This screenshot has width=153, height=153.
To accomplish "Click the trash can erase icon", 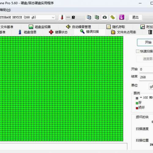I will pyautogui.click(x=150, y=32).
